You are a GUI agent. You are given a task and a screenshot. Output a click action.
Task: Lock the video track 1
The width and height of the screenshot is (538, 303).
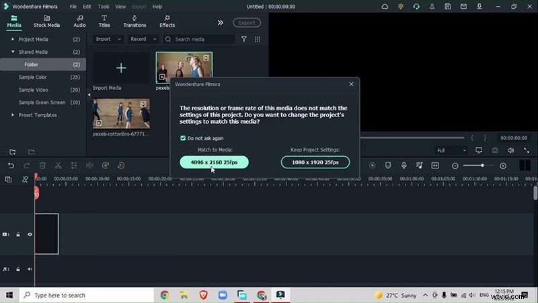(18, 234)
